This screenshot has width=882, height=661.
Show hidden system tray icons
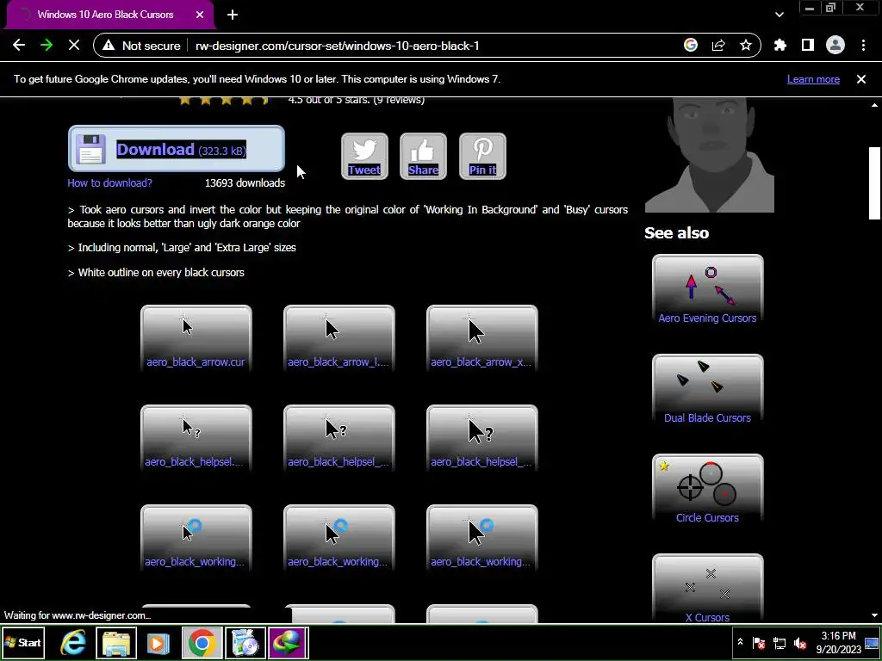[x=740, y=642]
